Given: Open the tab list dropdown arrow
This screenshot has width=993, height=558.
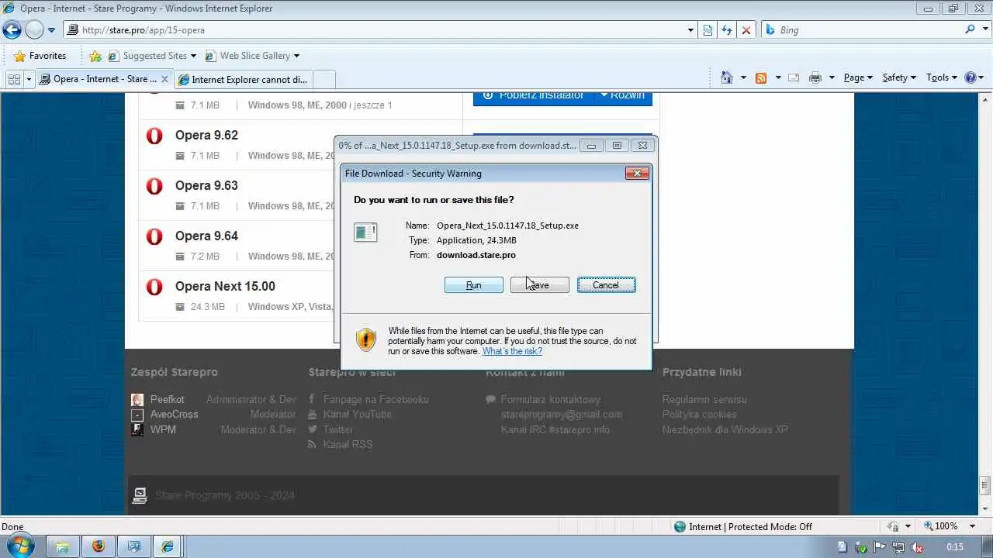Looking at the screenshot, I should (x=29, y=79).
